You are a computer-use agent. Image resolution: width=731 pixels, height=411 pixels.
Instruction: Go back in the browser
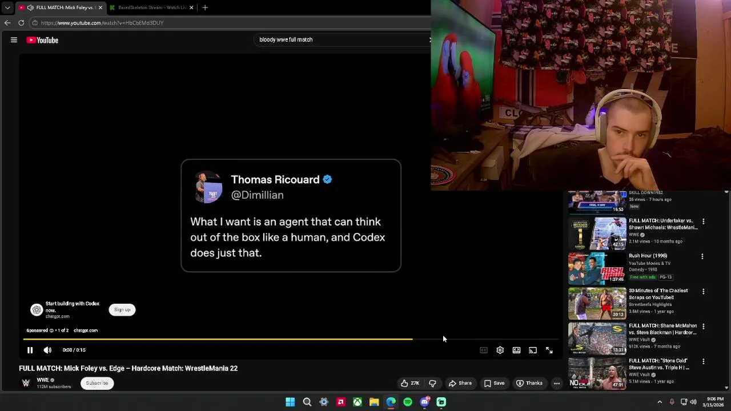7,23
